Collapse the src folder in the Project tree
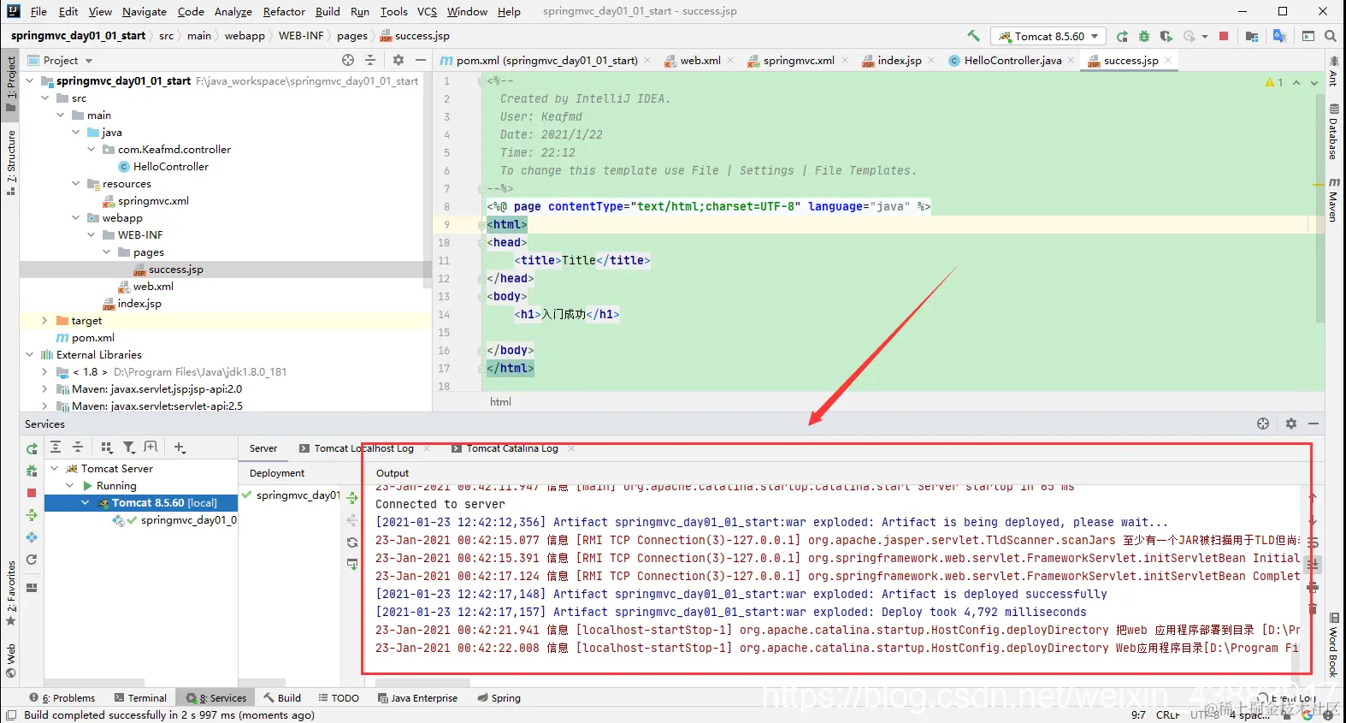This screenshot has width=1346, height=723. (x=45, y=98)
